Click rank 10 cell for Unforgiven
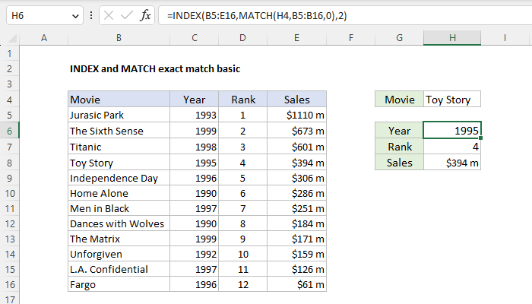The width and height of the screenshot is (532, 304). [x=243, y=254]
